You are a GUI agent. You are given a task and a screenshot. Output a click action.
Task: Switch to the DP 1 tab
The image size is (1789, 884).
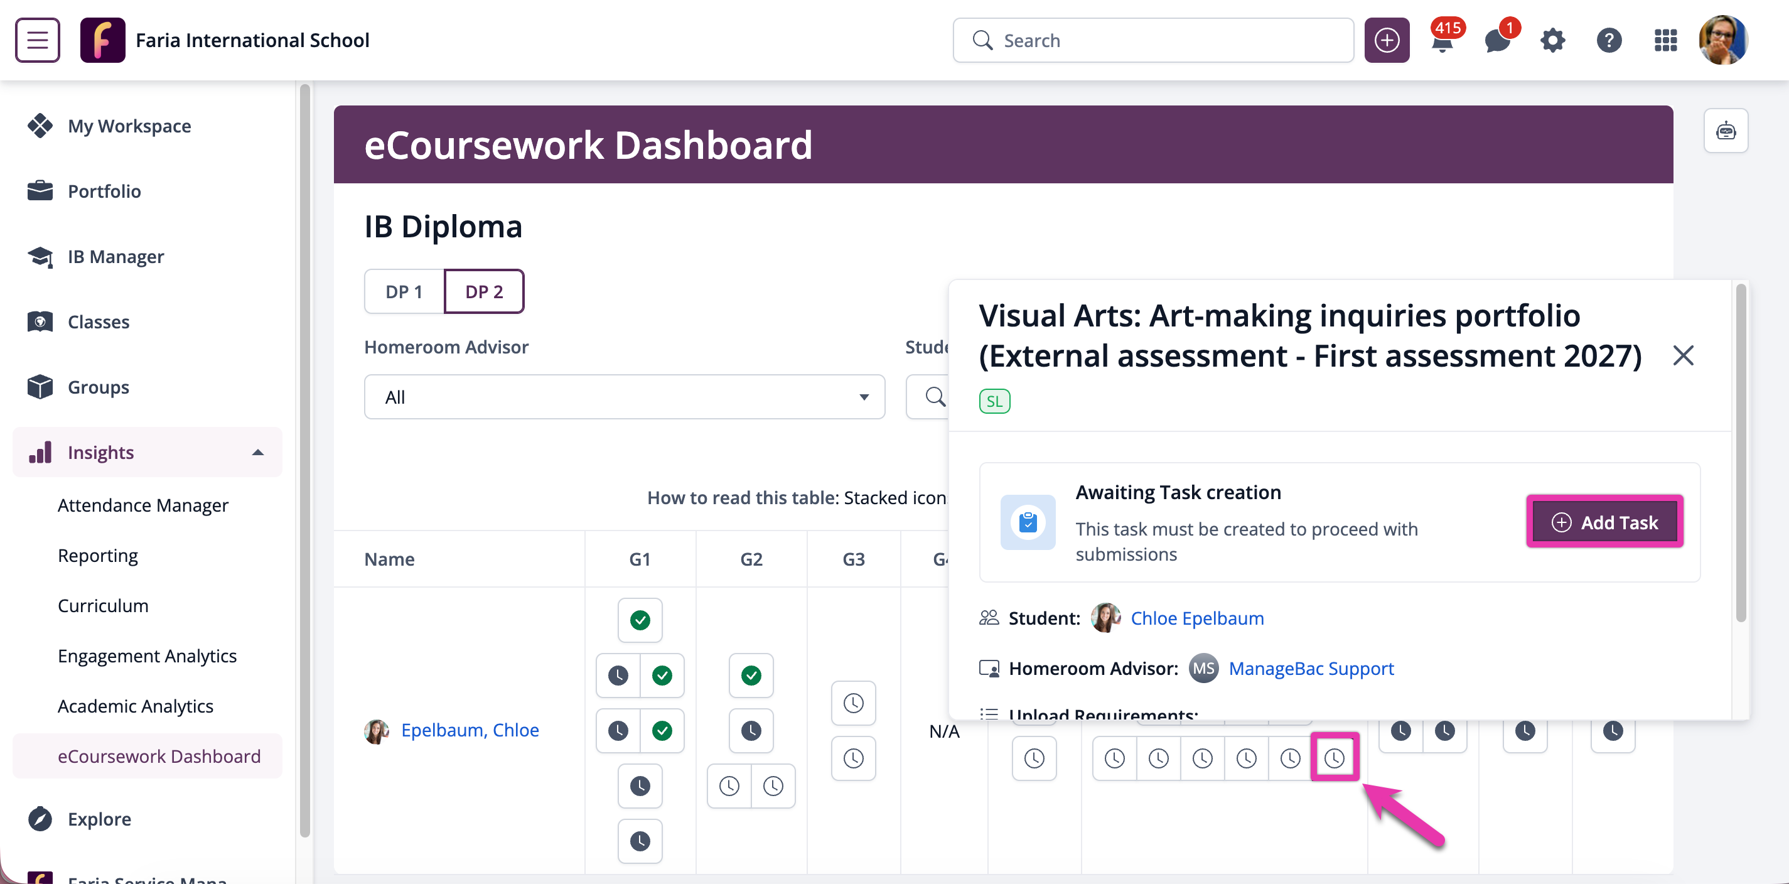[x=404, y=292]
